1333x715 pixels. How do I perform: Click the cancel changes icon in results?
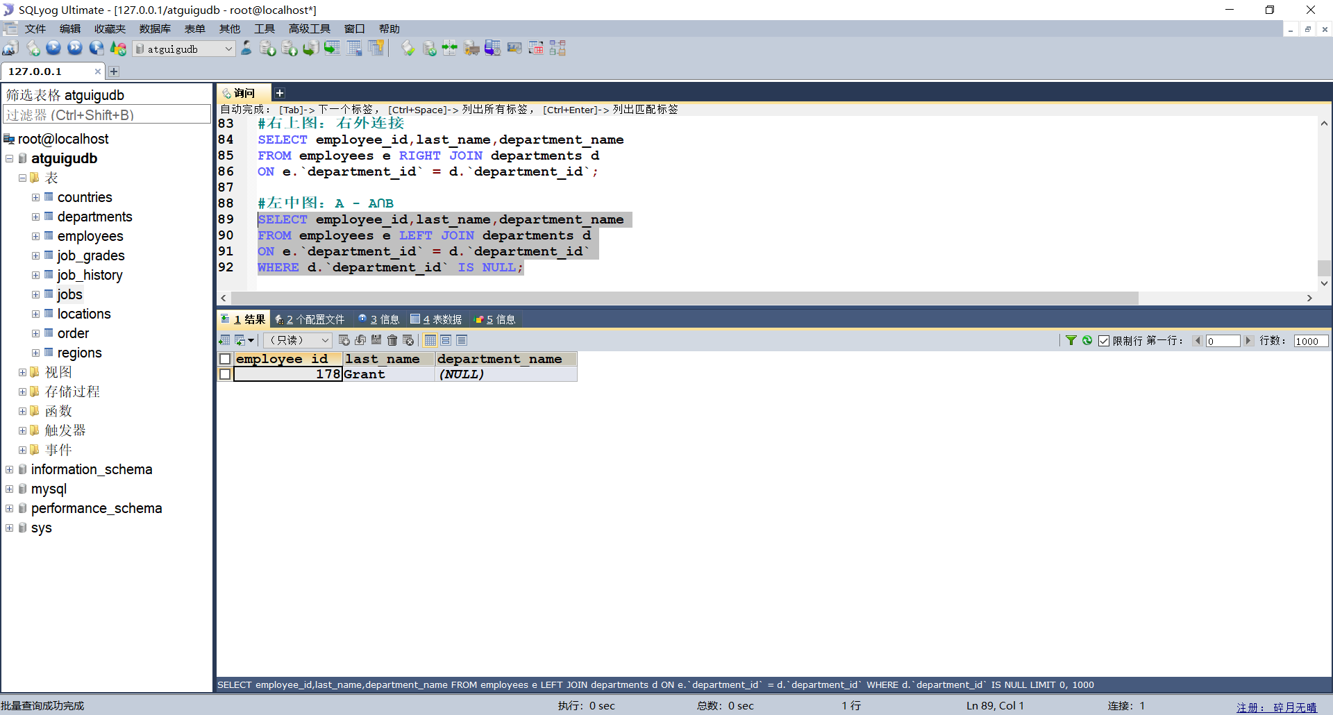pyautogui.click(x=408, y=340)
